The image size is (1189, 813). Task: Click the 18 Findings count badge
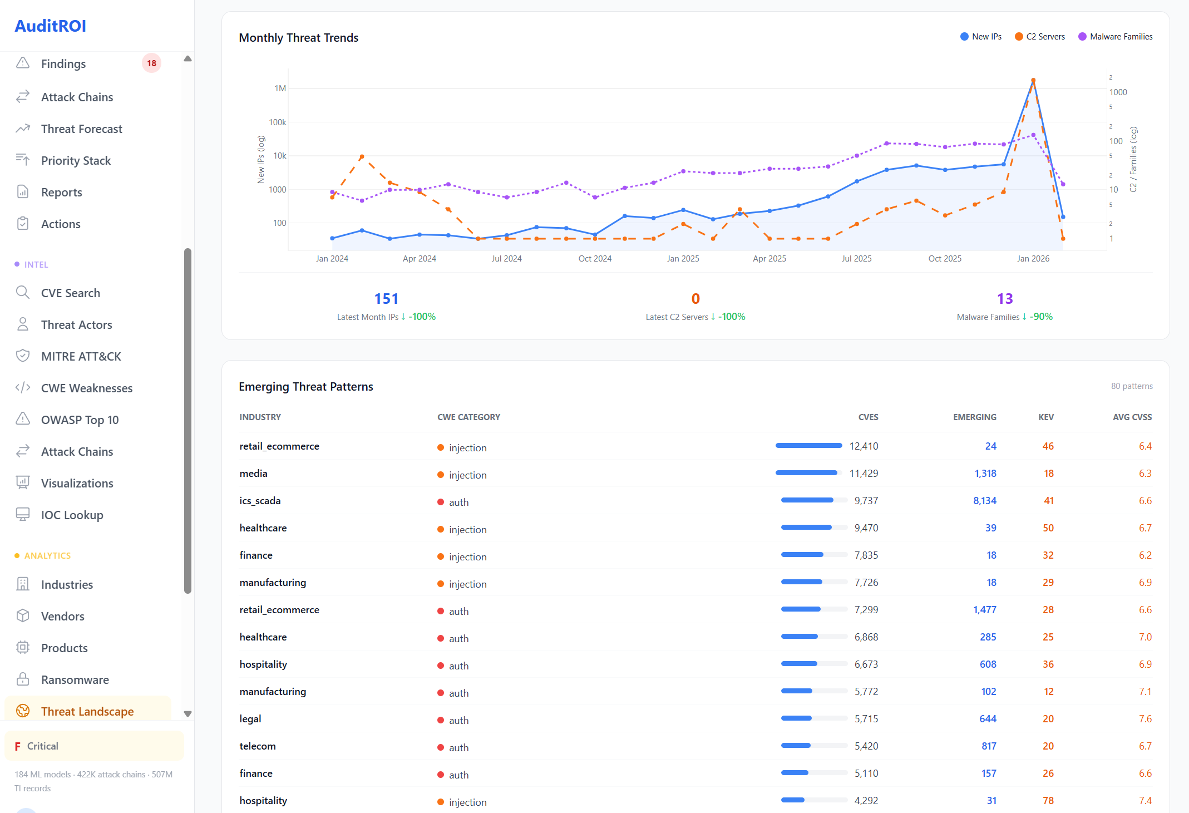(x=151, y=63)
